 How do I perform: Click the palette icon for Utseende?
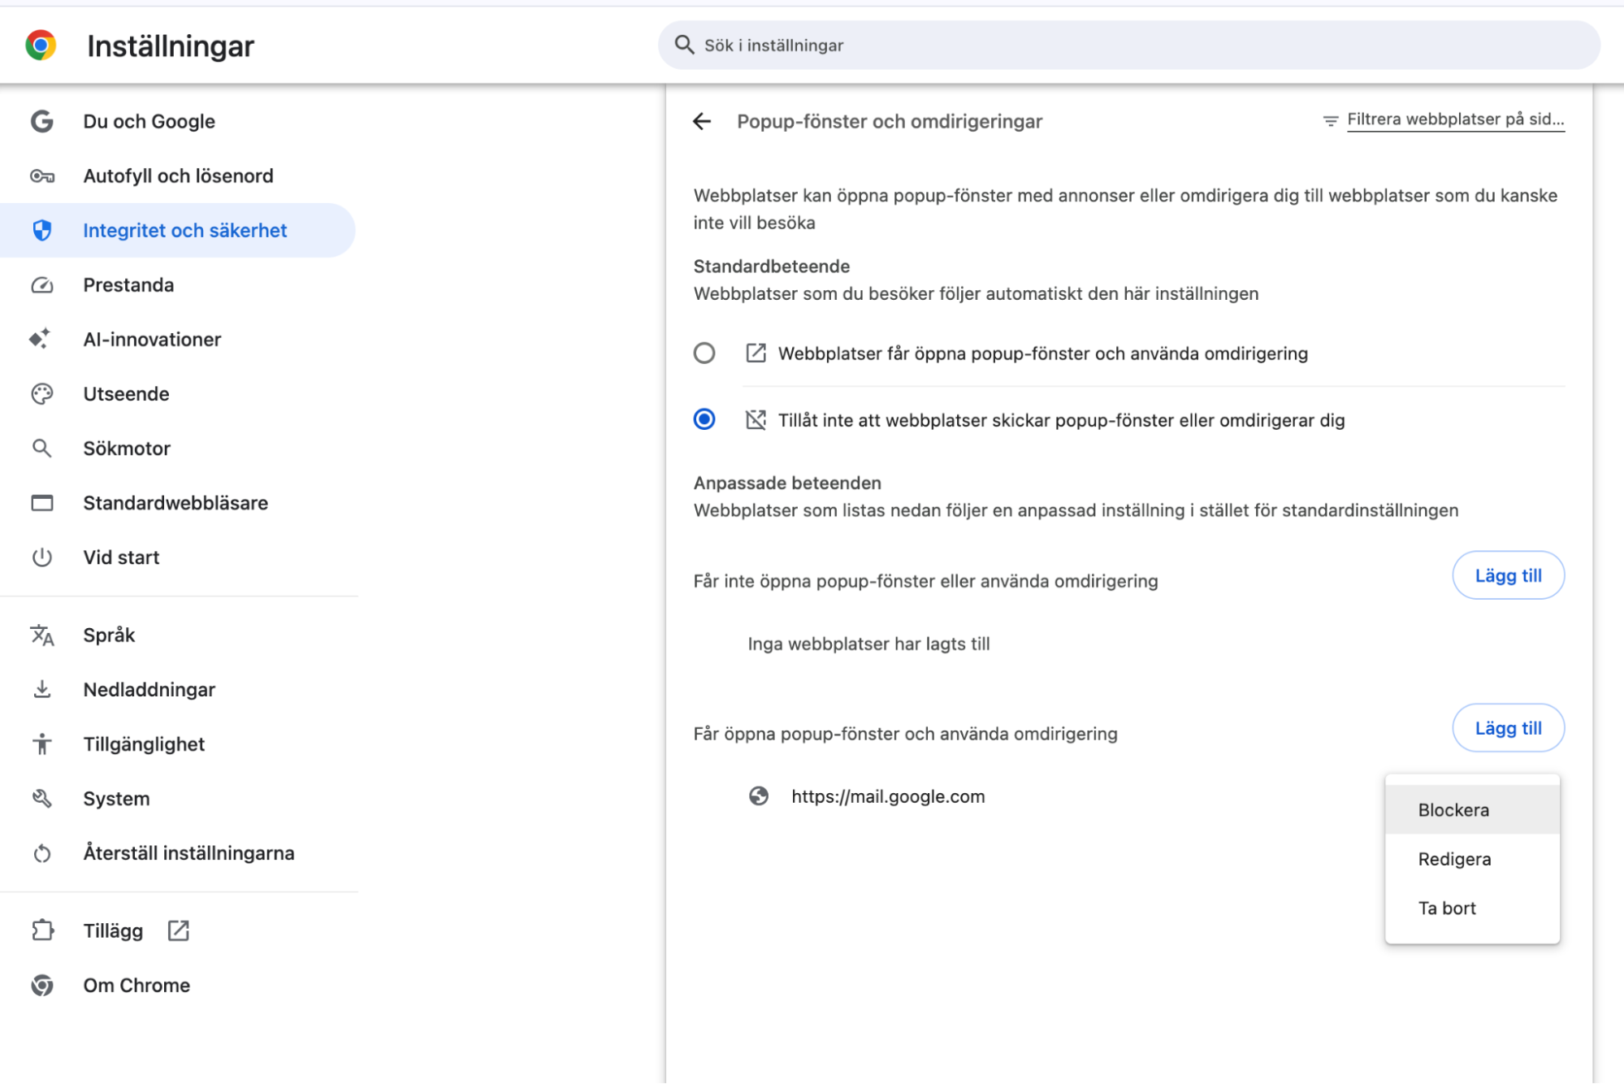(42, 394)
